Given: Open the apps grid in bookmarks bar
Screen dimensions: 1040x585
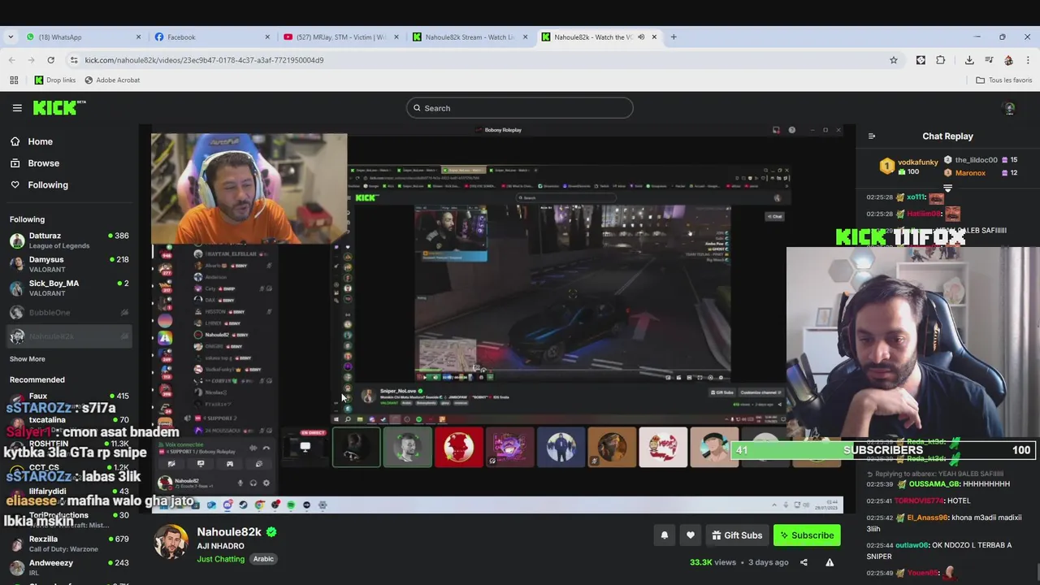Looking at the screenshot, I should pyautogui.click(x=14, y=80).
